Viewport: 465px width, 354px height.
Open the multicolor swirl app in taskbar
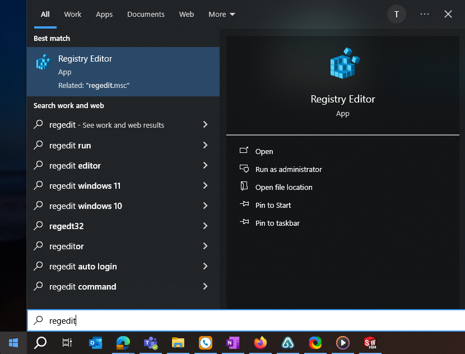coord(315,343)
